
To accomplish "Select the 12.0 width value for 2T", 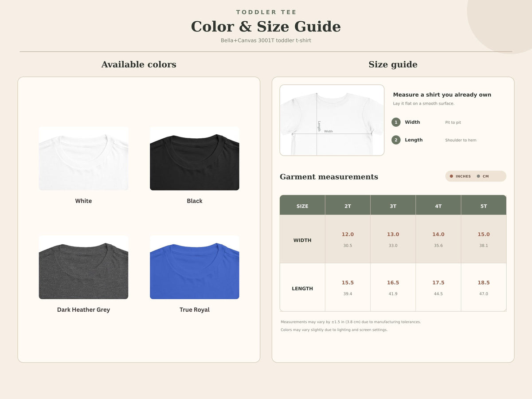I will [x=348, y=235].
